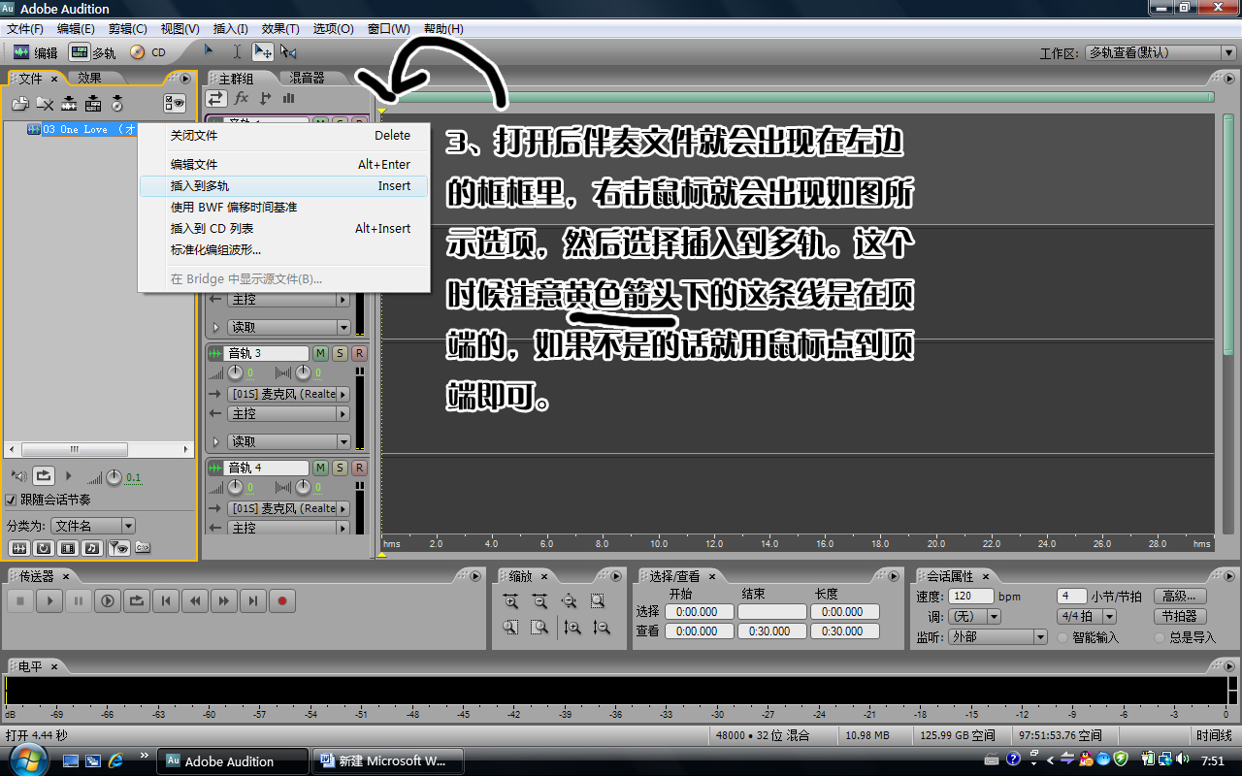Screen dimensions: 1242x776
Task: Click the close file icon in Files panel
Action: (45, 103)
